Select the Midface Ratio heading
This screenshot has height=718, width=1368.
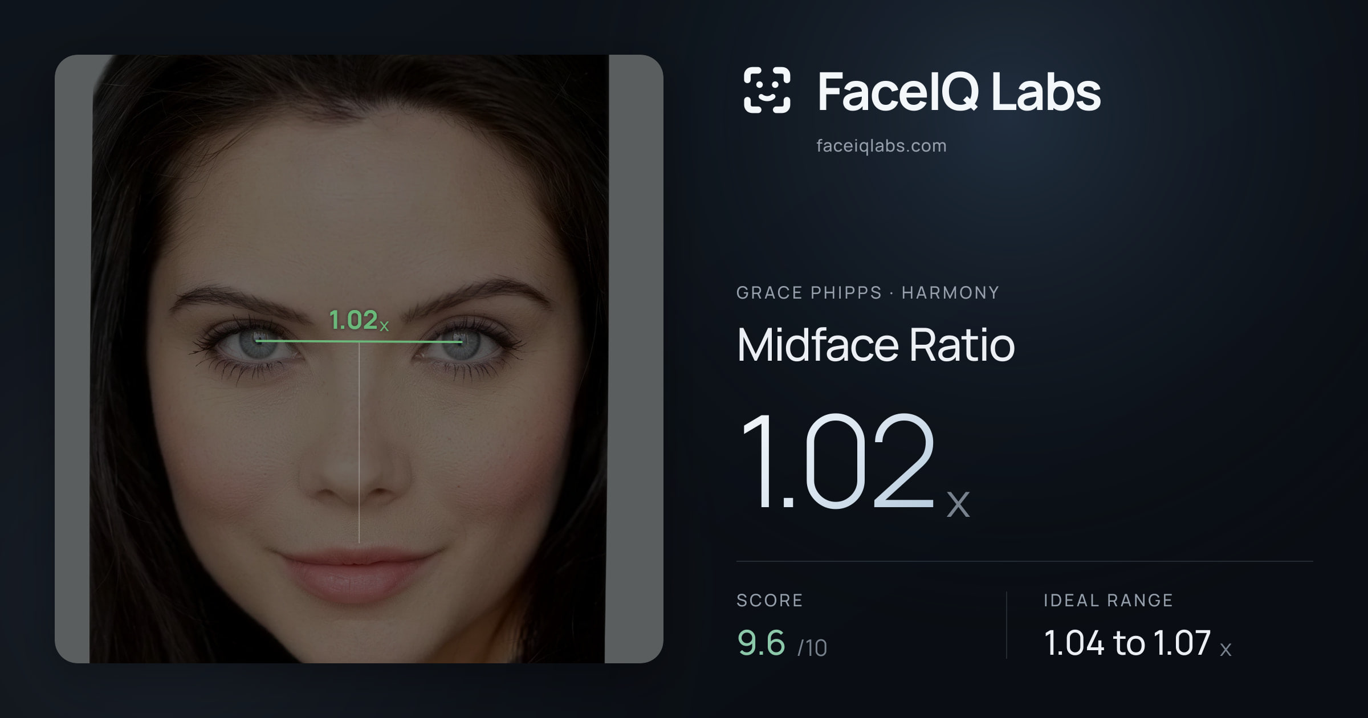pos(876,344)
